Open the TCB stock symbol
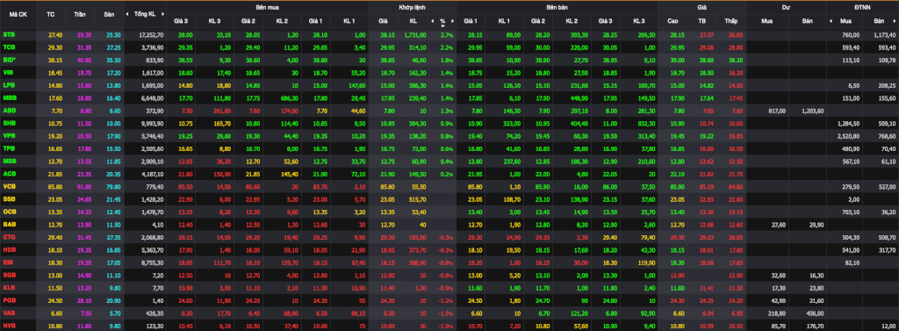Viewport: 899px width, 331px height. click(x=9, y=47)
